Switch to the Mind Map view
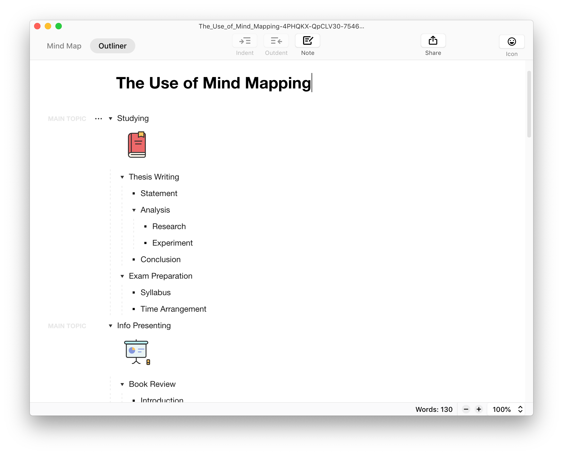Image resolution: width=563 pixels, height=455 pixels. pyautogui.click(x=64, y=46)
